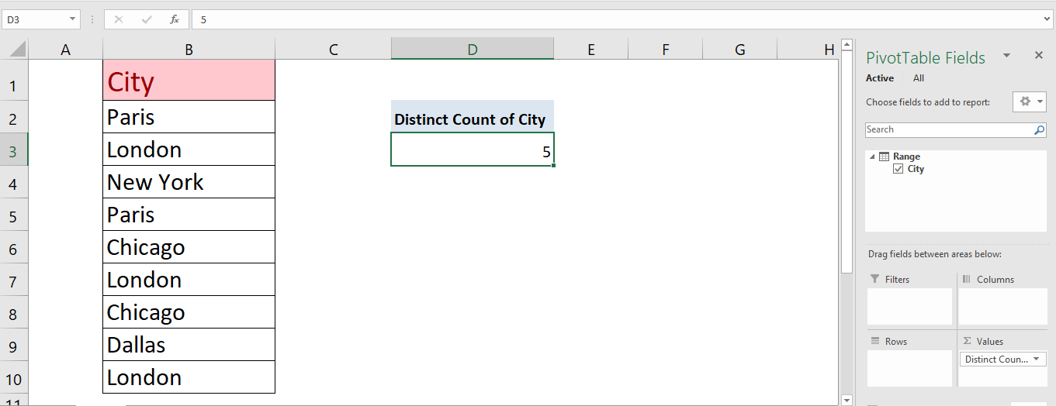Open the gear Tools layout menu
The image size is (1056, 406).
point(1030,101)
